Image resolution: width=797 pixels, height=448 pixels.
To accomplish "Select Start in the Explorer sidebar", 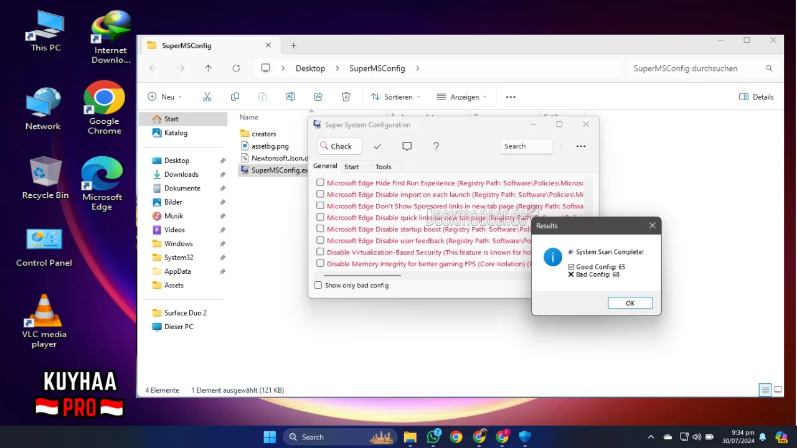I will 183,119.
